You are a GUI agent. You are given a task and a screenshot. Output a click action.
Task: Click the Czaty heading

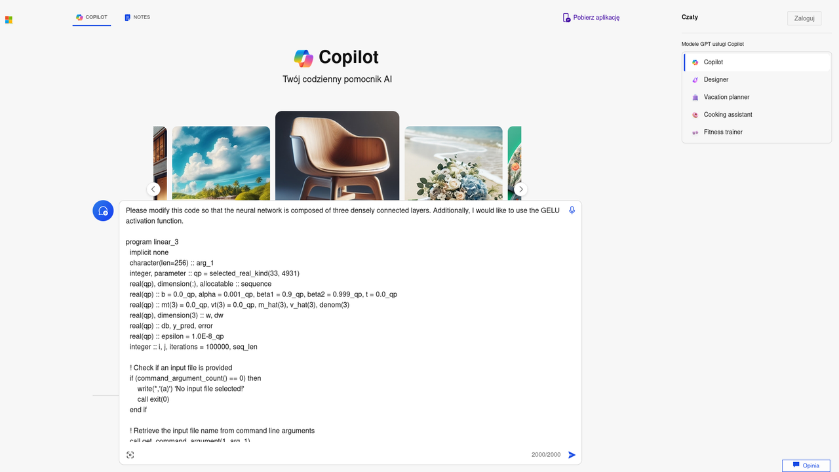(x=690, y=17)
